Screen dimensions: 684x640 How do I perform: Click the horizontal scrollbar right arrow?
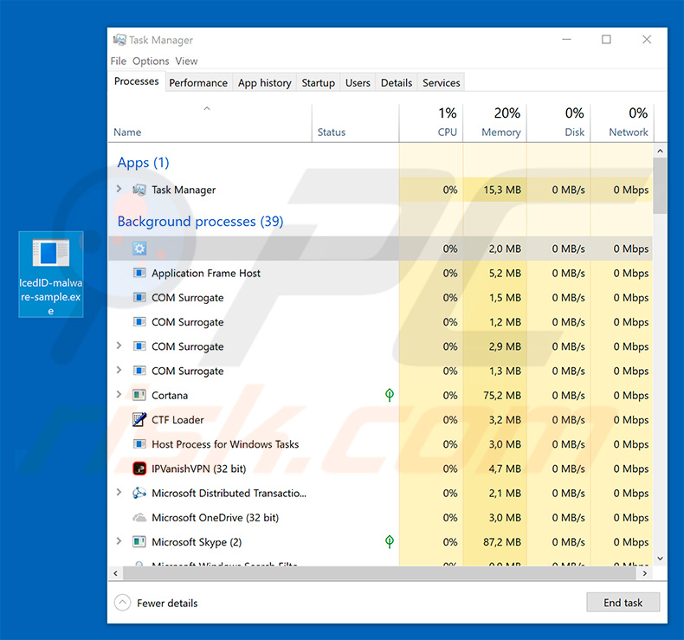coord(645,573)
